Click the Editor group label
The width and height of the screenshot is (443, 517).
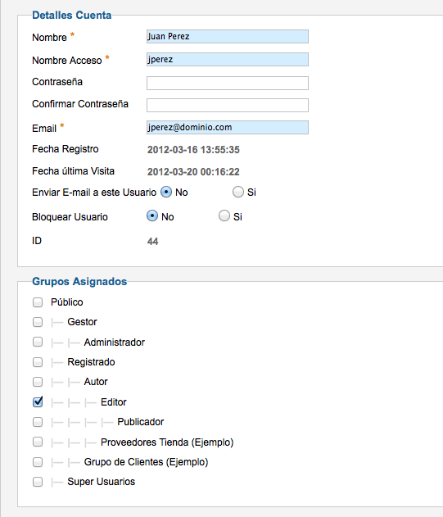[113, 402]
